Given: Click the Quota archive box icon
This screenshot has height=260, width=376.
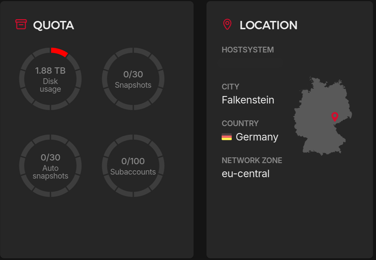Looking at the screenshot, I should pos(21,24).
